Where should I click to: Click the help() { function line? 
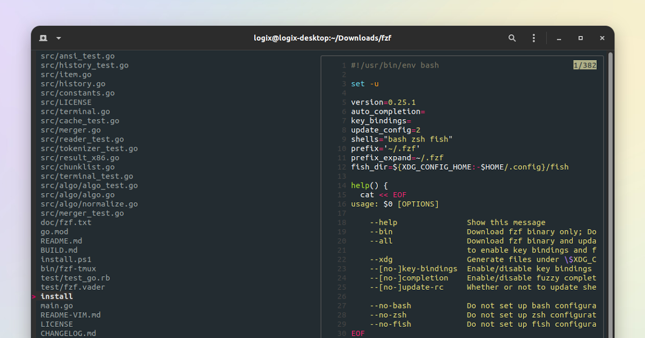pos(369,186)
